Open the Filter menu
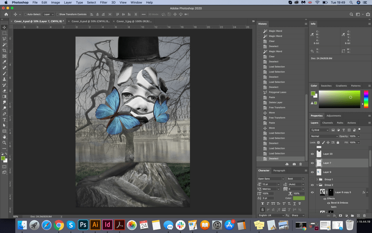 tap(104, 3)
